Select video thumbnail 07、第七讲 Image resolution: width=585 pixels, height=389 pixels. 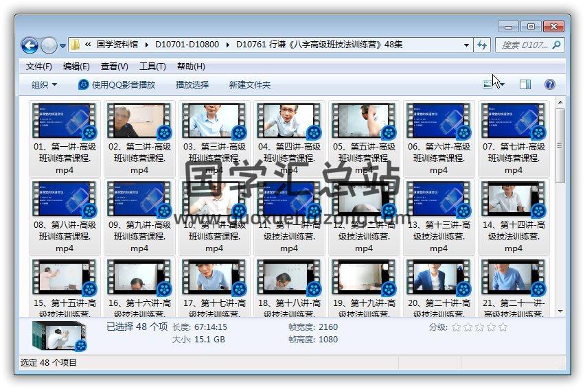[514, 121]
